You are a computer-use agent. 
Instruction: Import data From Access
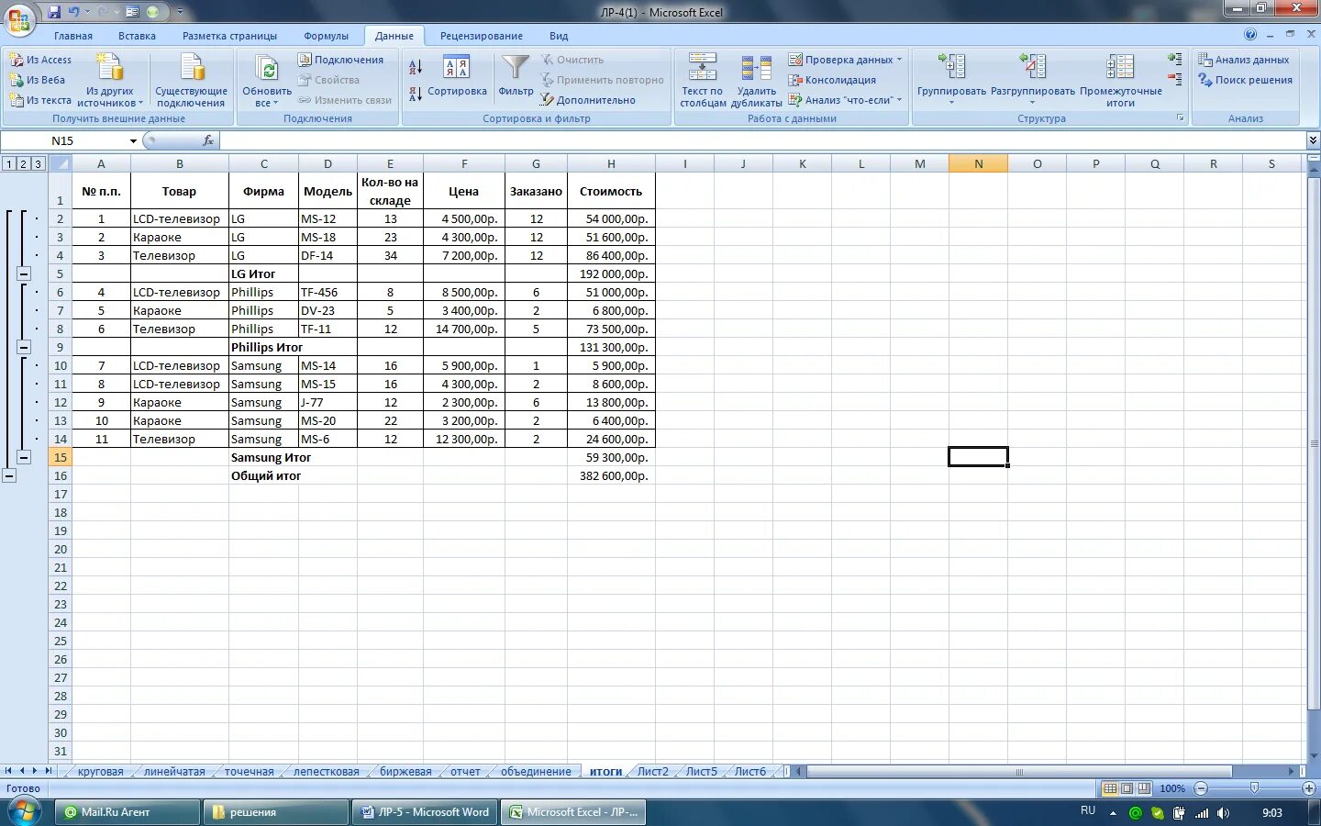pos(40,60)
